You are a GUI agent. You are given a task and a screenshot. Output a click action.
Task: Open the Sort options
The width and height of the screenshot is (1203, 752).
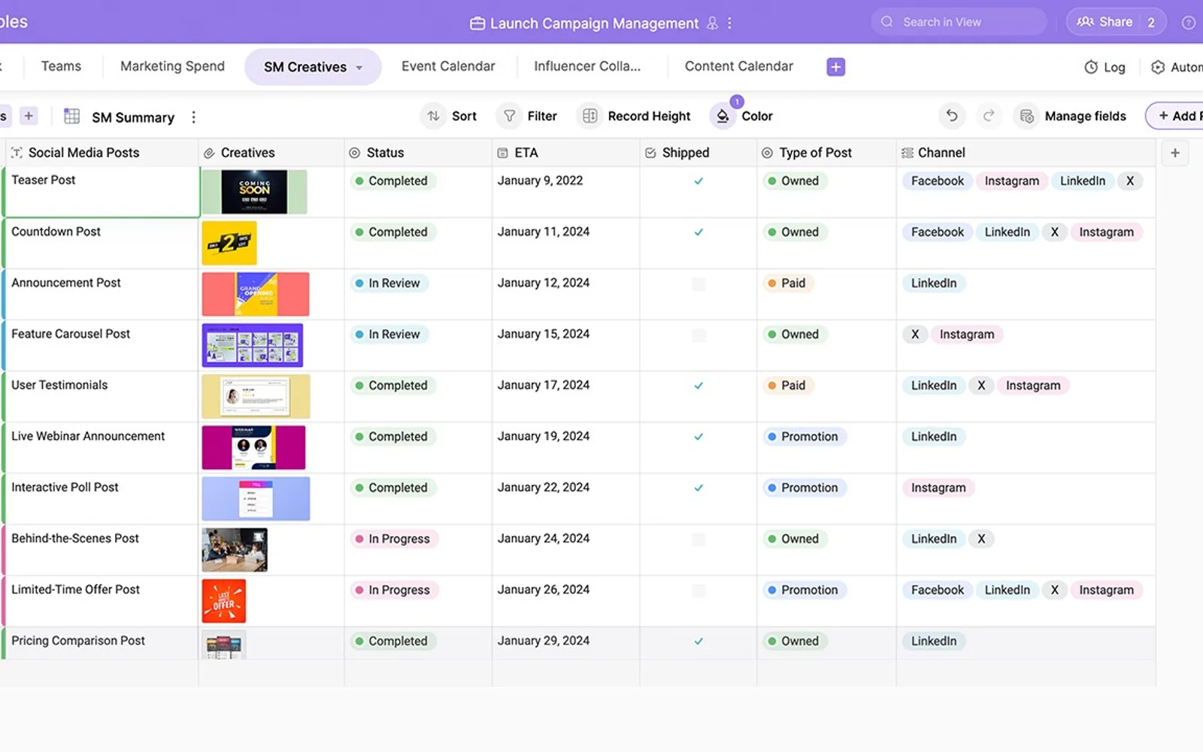(450, 116)
